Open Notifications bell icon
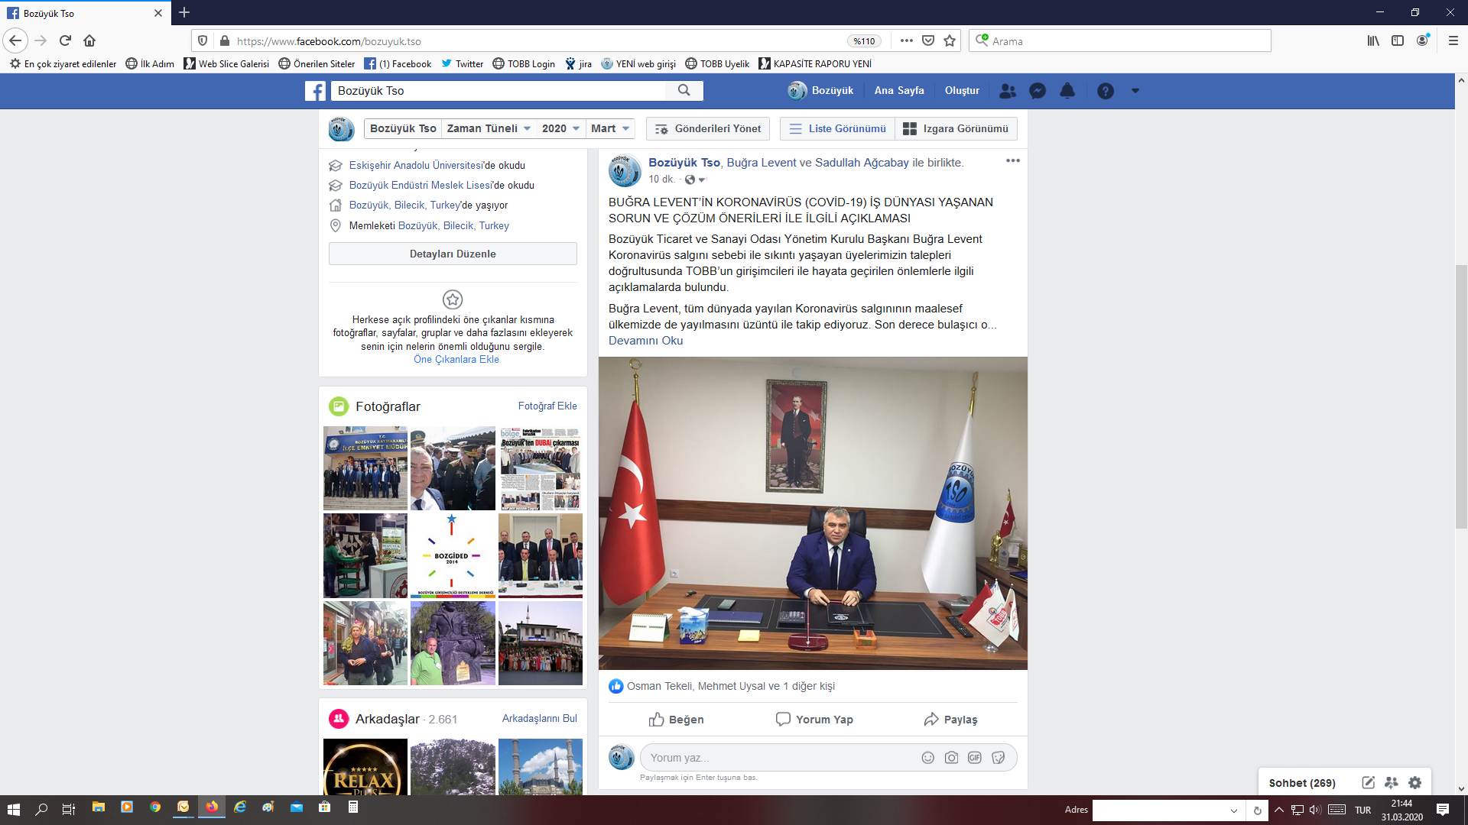 pos(1067,91)
